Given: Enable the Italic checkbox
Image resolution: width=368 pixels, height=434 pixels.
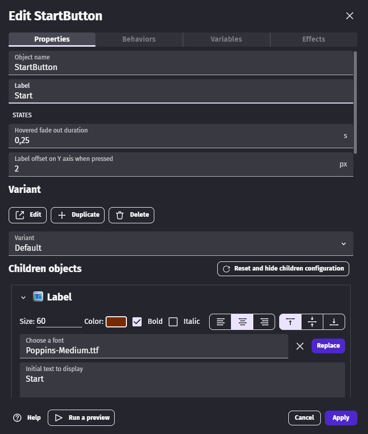Looking at the screenshot, I should coord(173,322).
